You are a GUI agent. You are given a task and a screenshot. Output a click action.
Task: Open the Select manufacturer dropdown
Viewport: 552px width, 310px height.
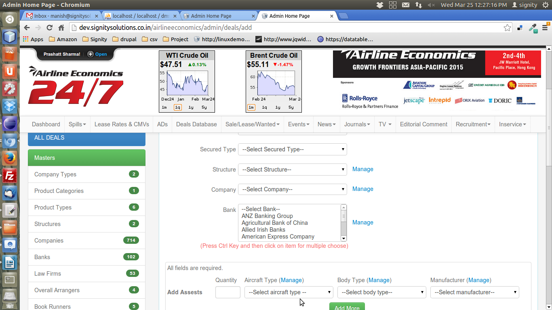(475, 292)
